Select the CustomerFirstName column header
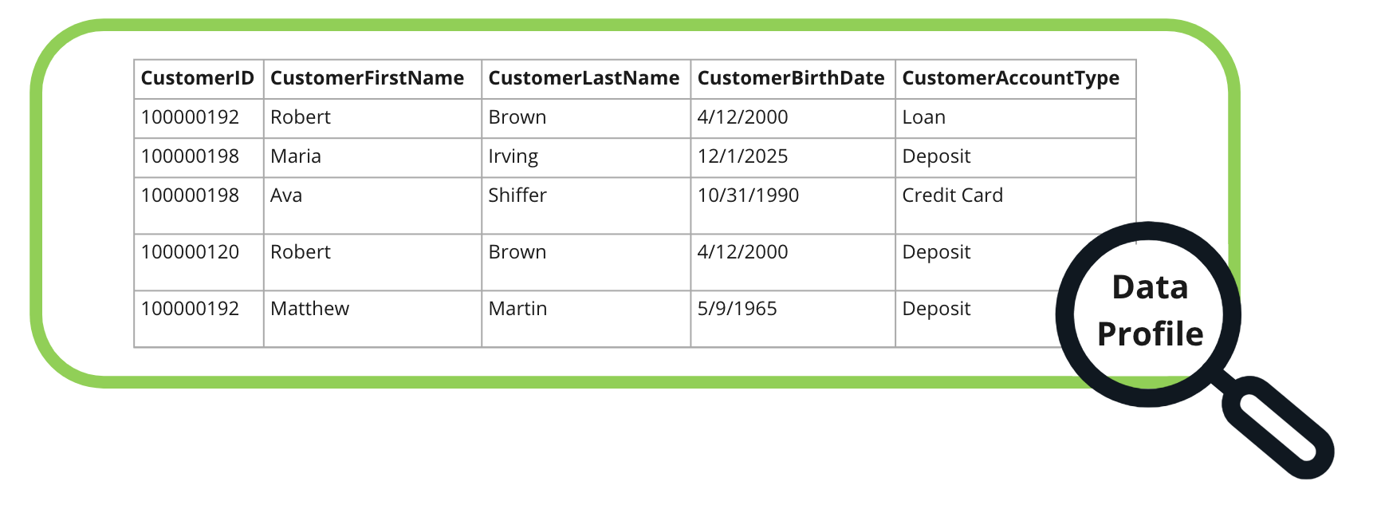The image size is (1381, 517). pos(372,79)
